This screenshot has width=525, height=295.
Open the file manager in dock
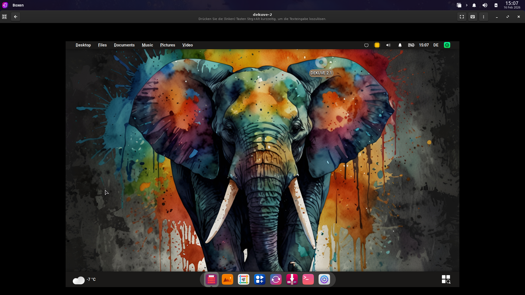tap(211, 279)
